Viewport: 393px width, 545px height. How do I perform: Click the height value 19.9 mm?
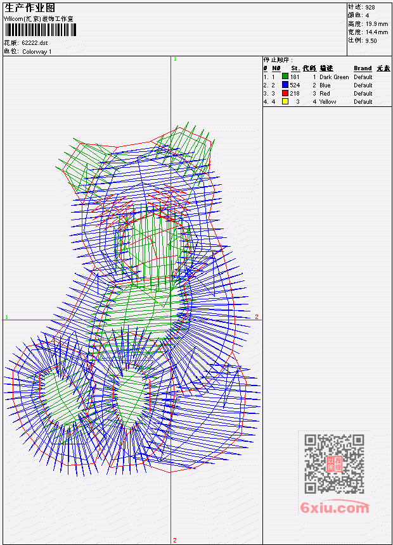(x=377, y=24)
